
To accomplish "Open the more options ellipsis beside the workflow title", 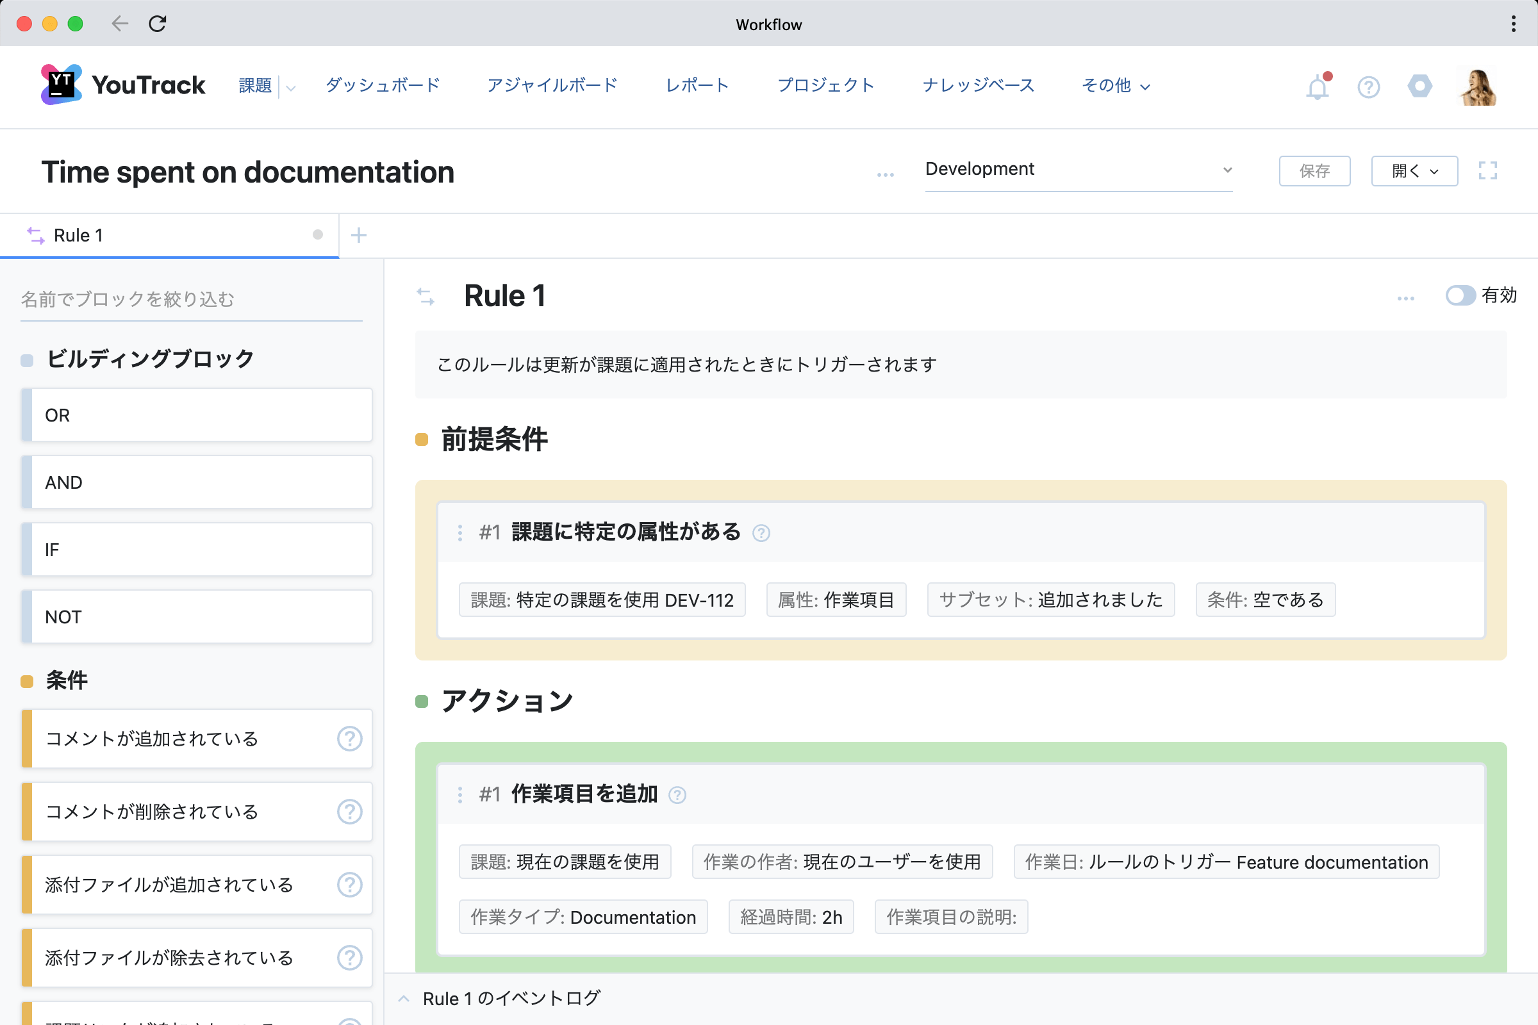I will (885, 174).
